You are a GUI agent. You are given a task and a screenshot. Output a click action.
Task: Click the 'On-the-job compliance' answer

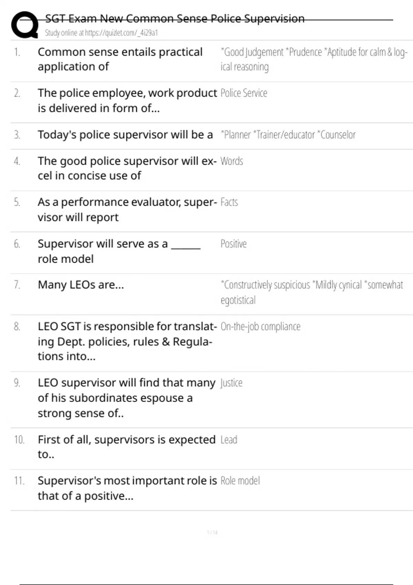(x=260, y=327)
